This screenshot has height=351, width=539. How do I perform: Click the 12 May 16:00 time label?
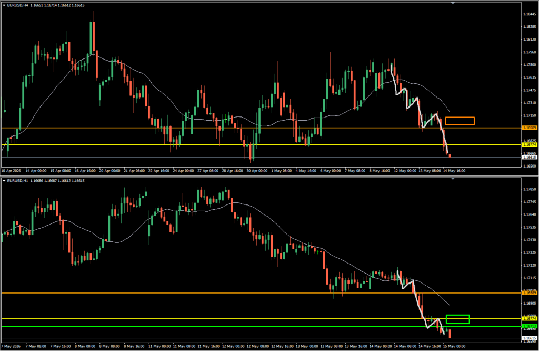click(x=283, y=346)
